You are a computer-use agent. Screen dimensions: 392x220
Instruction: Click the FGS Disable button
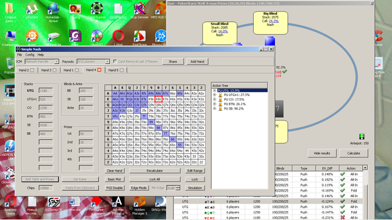(114, 188)
